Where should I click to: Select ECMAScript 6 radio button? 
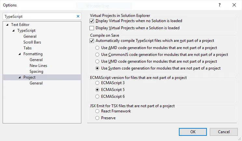[97, 96]
